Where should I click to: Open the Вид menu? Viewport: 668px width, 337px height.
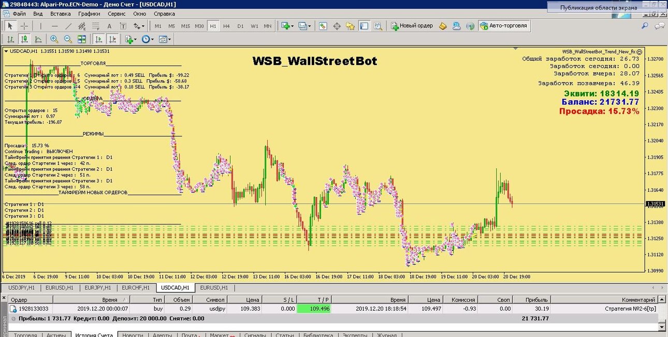[x=38, y=13]
